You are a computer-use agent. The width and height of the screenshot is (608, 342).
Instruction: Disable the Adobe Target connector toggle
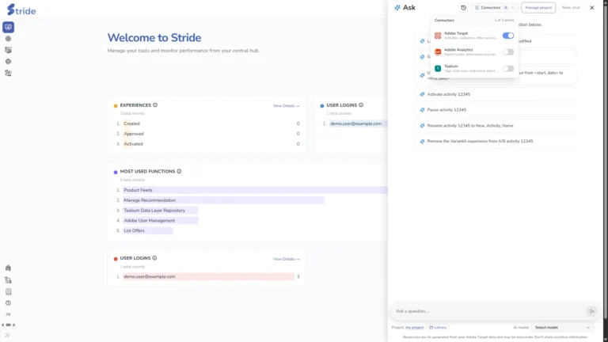508,36
